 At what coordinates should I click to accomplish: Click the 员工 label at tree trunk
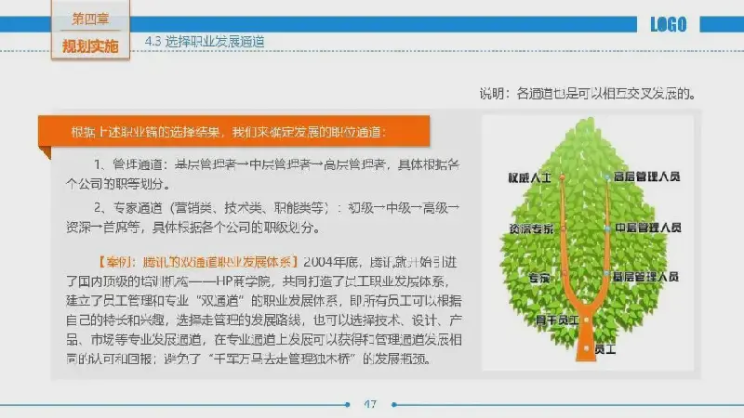click(x=605, y=350)
